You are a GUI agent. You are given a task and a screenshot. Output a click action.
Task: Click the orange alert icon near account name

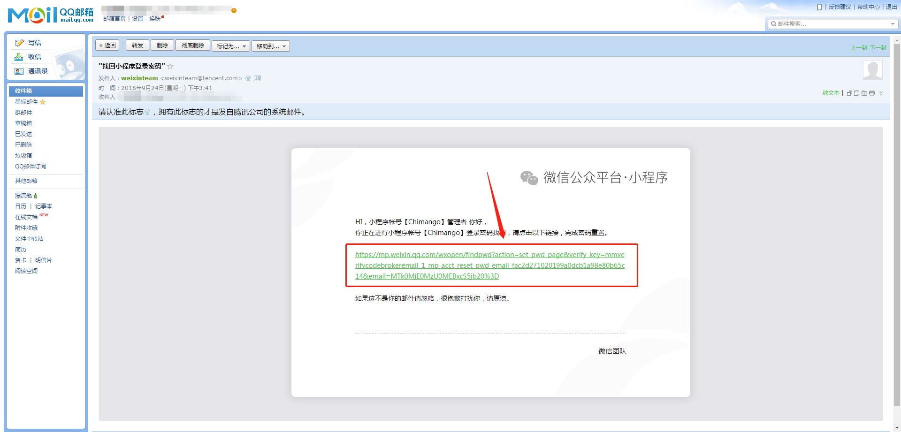pos(234,10)
